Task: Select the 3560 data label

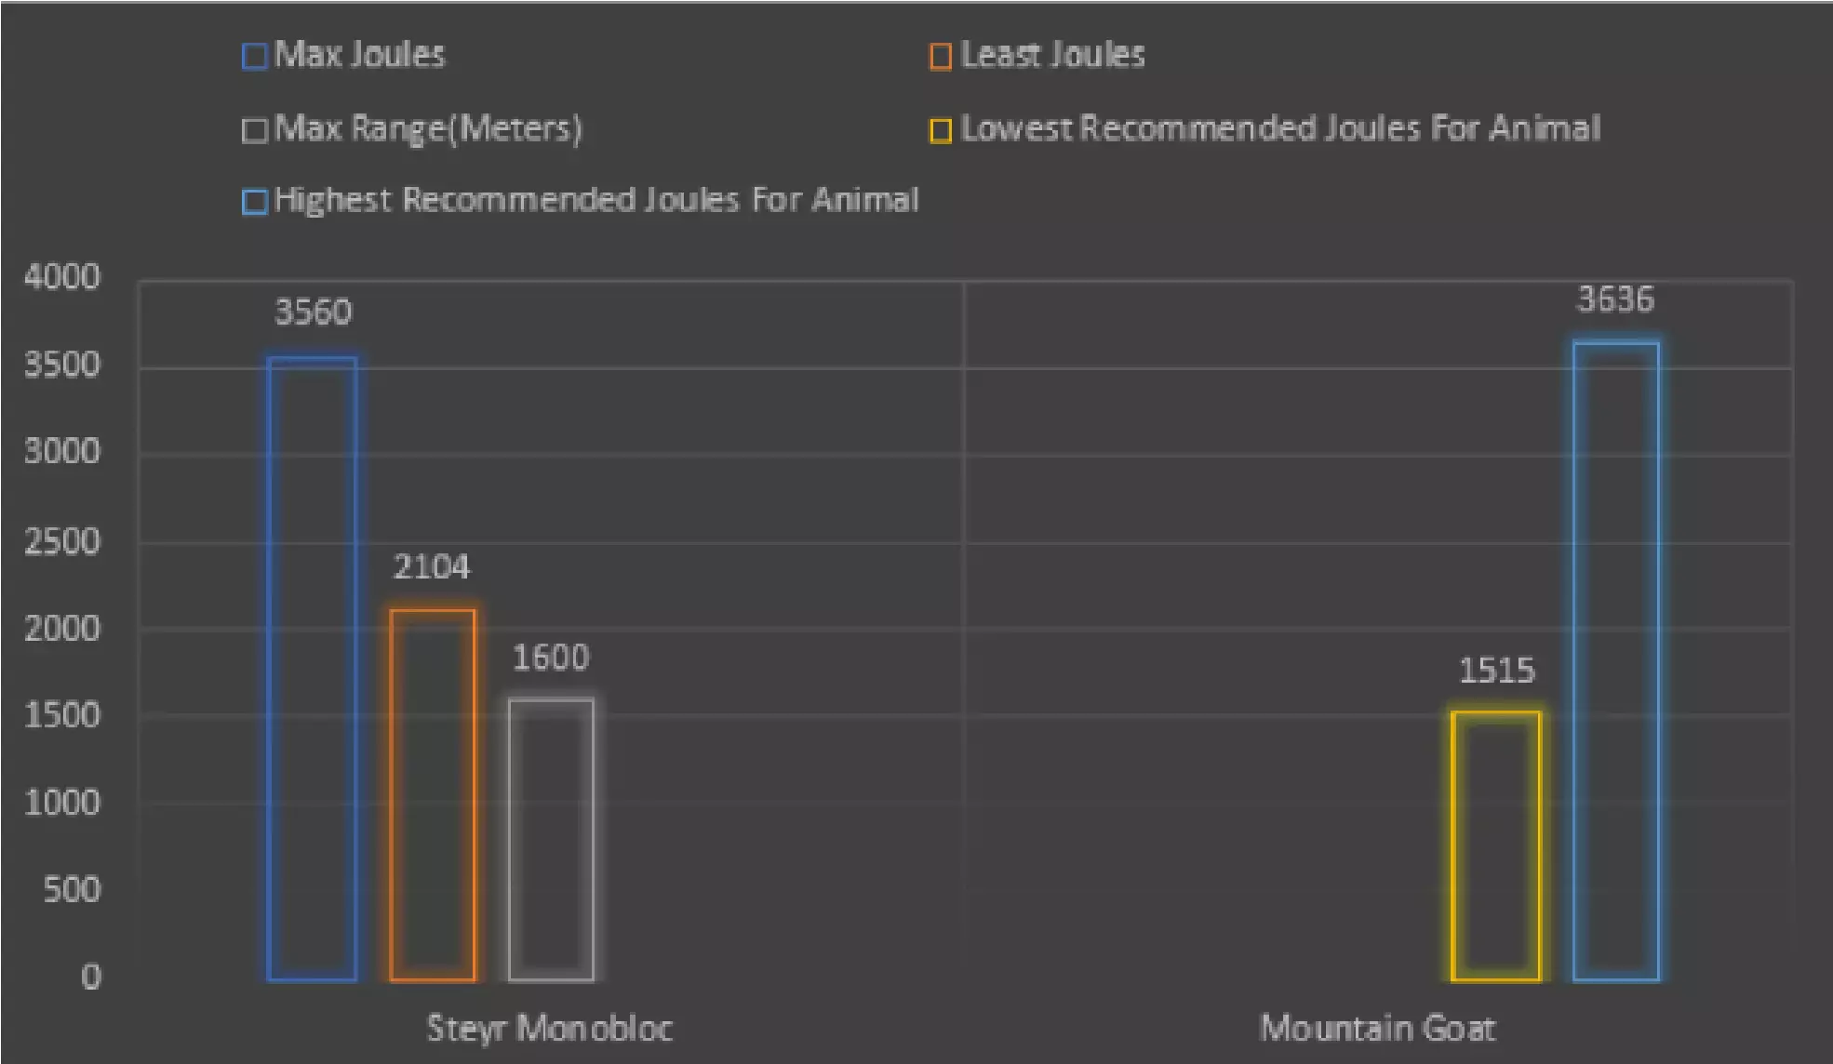Action: coord(314,313)
